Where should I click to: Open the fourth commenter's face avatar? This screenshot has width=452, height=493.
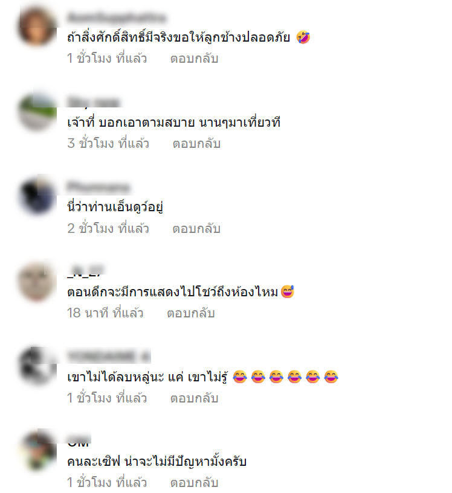coord(37,282)
